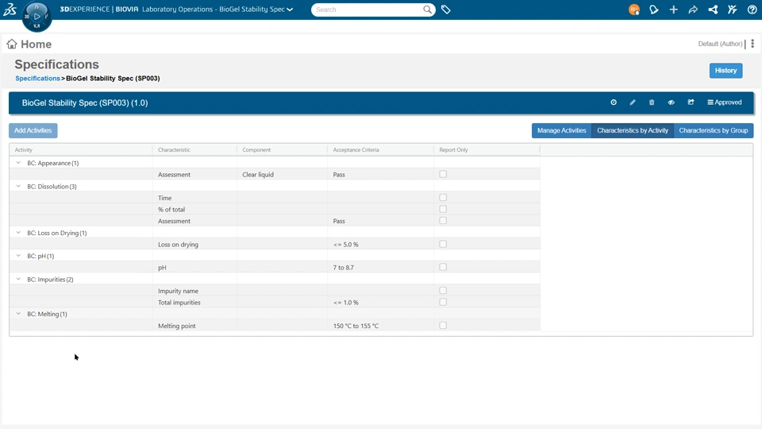Collapse the BC: Loss on Drying activity
Image resolution: width=762 pixels, height=429 pixels.
[18, 233]
